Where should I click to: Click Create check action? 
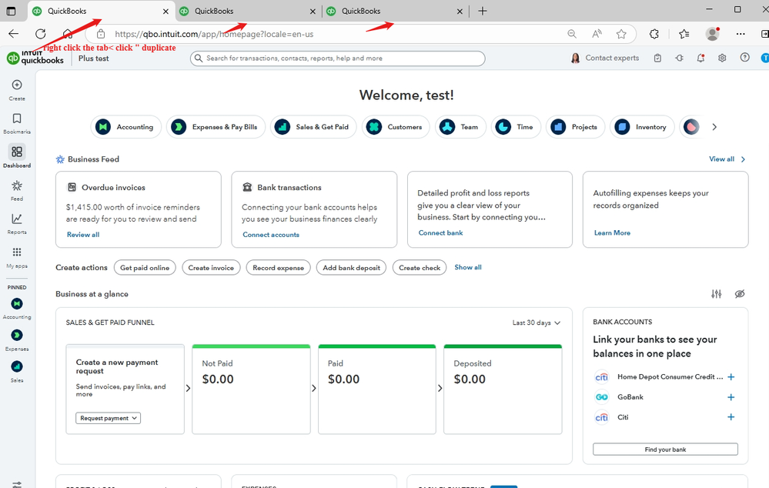420,268
